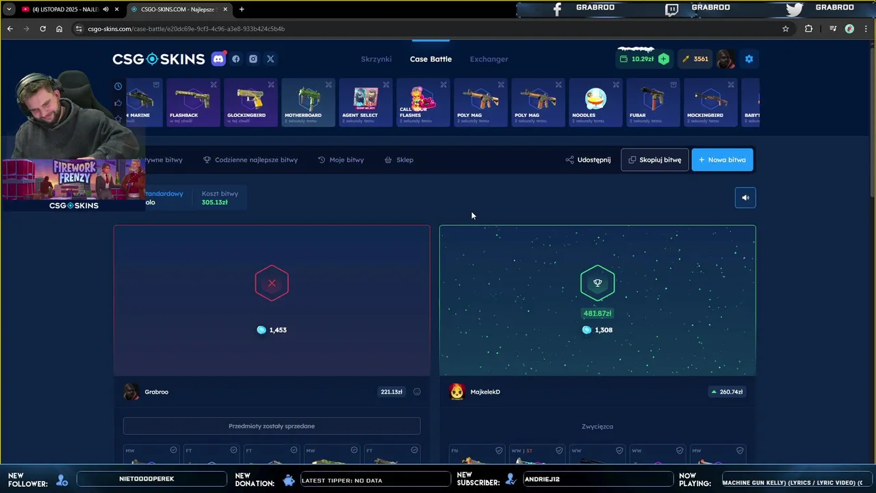876x493 pixels.
Task: Click the Fubar drop card
Action: coord(652,103)
